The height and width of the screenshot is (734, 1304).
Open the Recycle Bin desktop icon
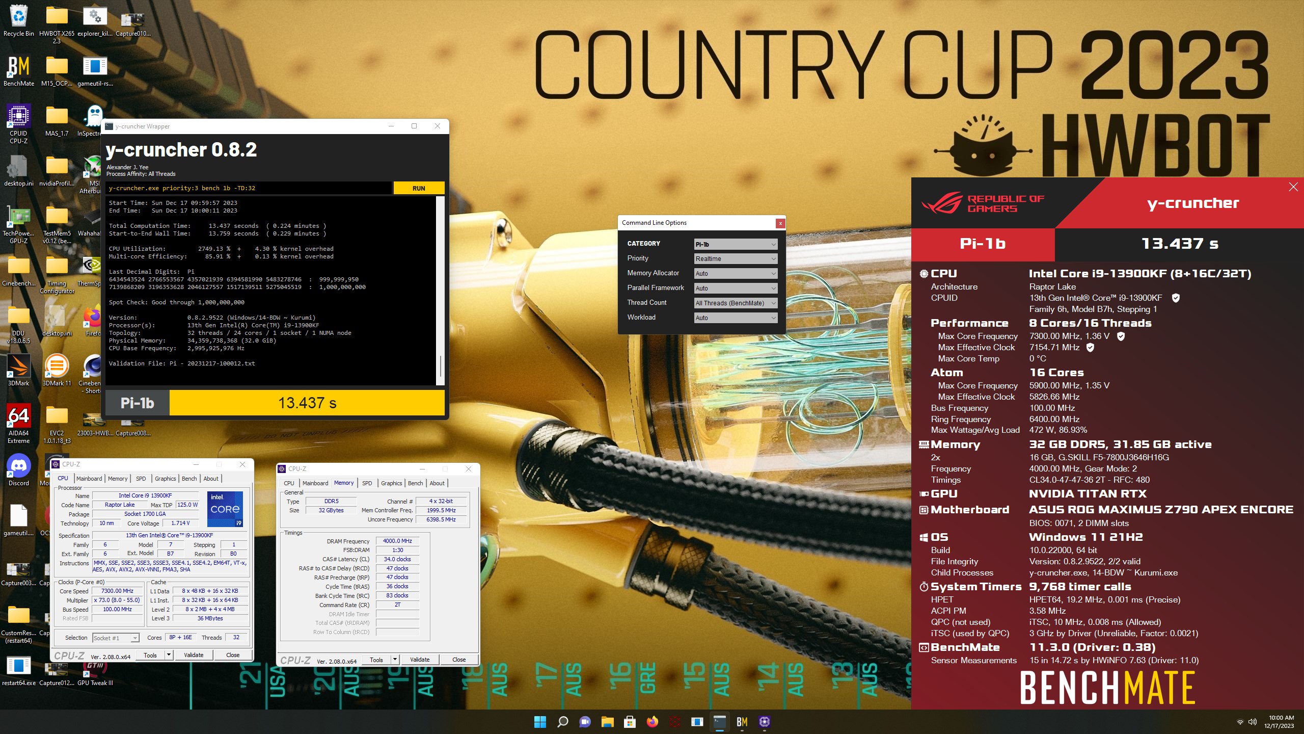[18, 21]
